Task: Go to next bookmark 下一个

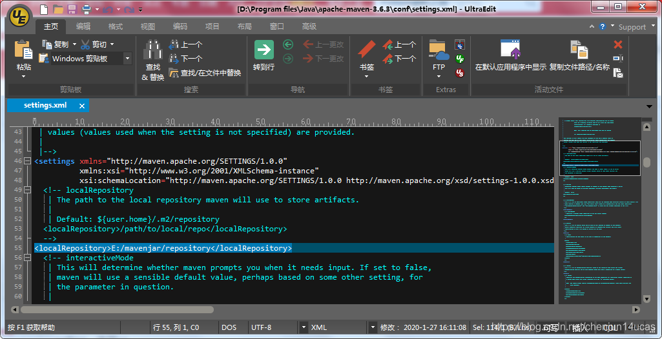Action: click(x=399, y=59)
